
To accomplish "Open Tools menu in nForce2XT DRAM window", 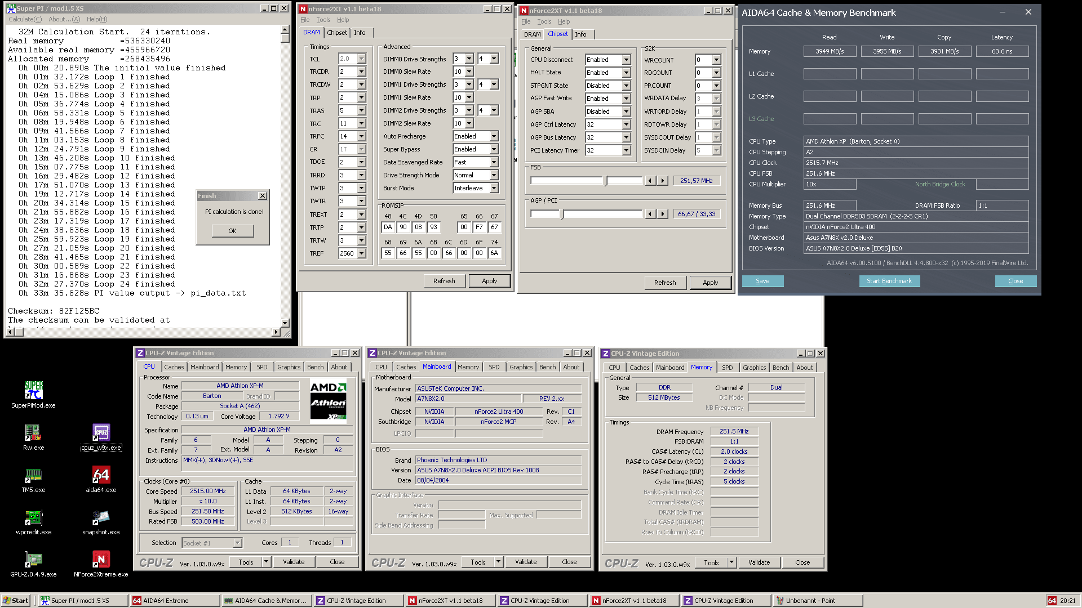I will point(323,20).
